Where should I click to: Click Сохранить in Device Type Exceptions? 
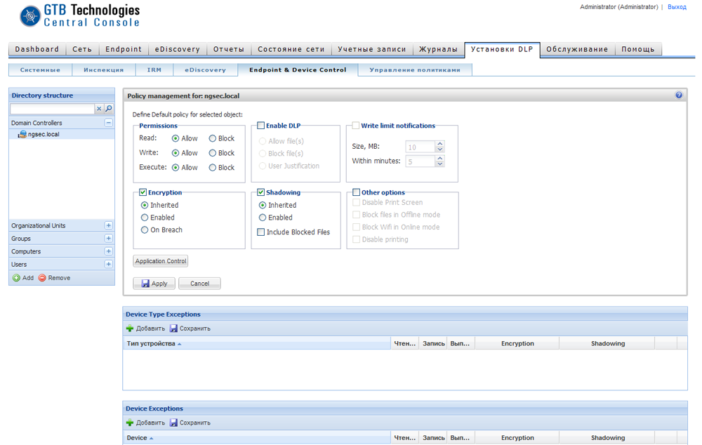(190, 328)
